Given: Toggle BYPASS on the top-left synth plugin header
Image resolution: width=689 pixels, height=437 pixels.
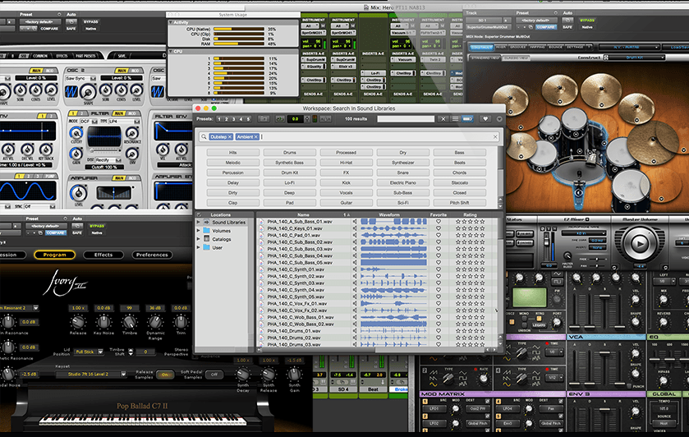Looking at the screenshot, I should 90,21.
